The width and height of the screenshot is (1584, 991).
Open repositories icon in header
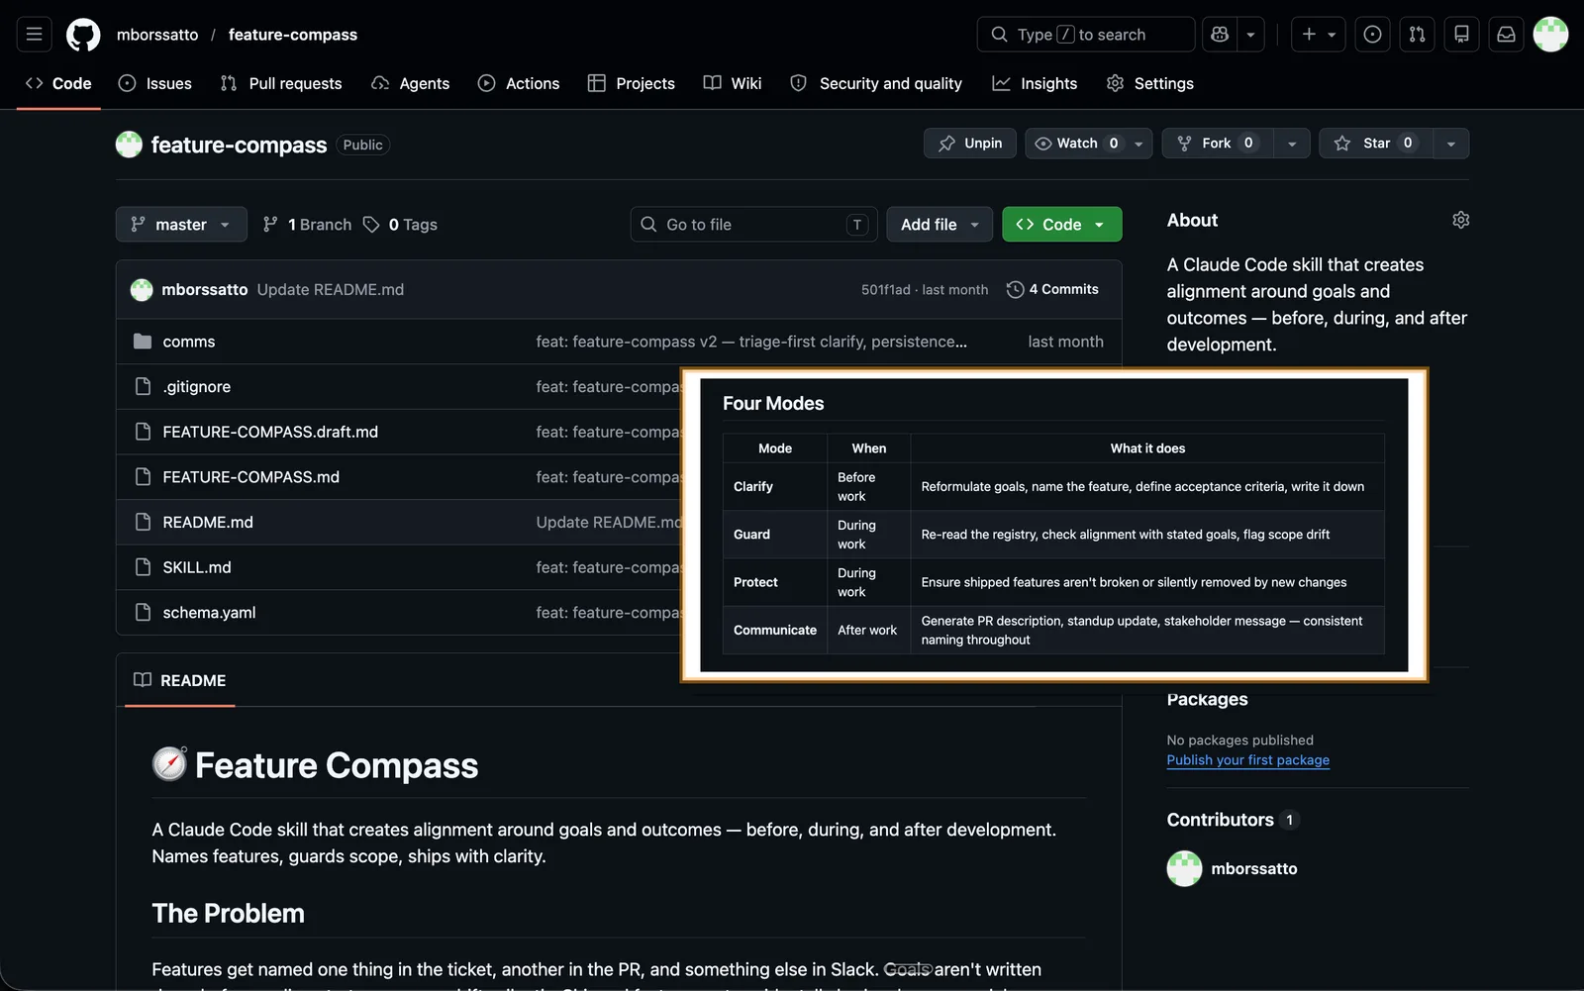(x=1461, y=35)
